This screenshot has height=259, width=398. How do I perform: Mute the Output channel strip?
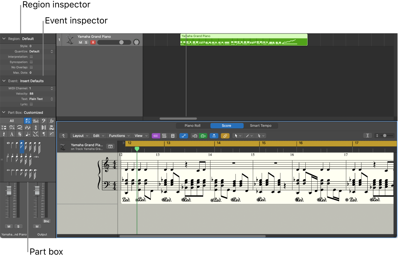click(37, 226)
